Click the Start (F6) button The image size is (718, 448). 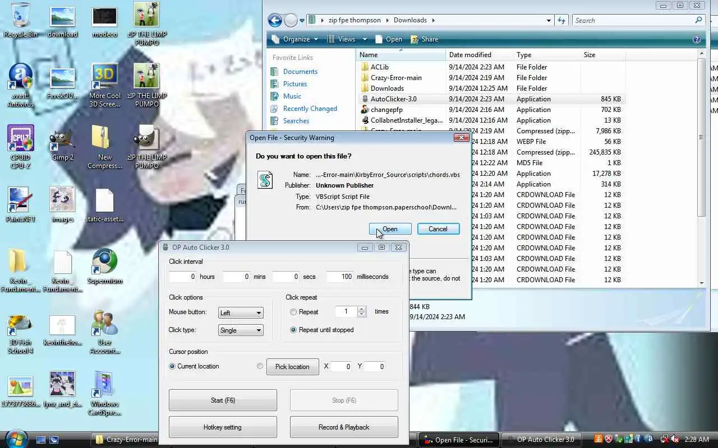click(223, 400)
